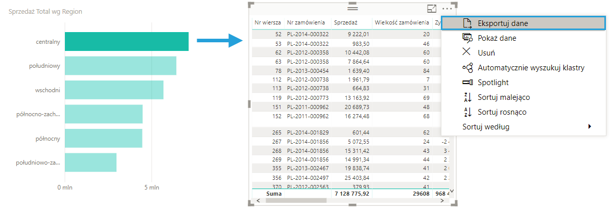
Task: Click the cluster icon for Automatycznie wyszukuj klastry
Action: 467,67
